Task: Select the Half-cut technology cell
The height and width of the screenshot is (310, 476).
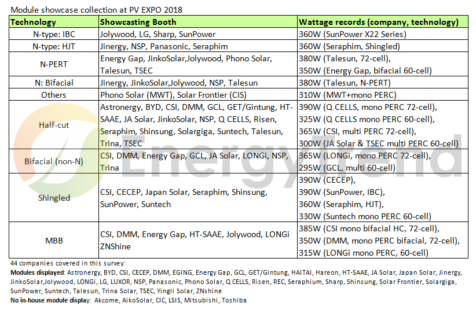Action: (54, 125)
